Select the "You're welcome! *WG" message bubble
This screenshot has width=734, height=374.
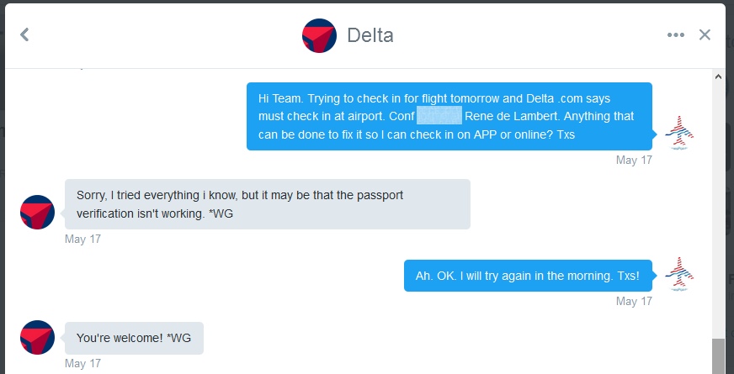134,338
